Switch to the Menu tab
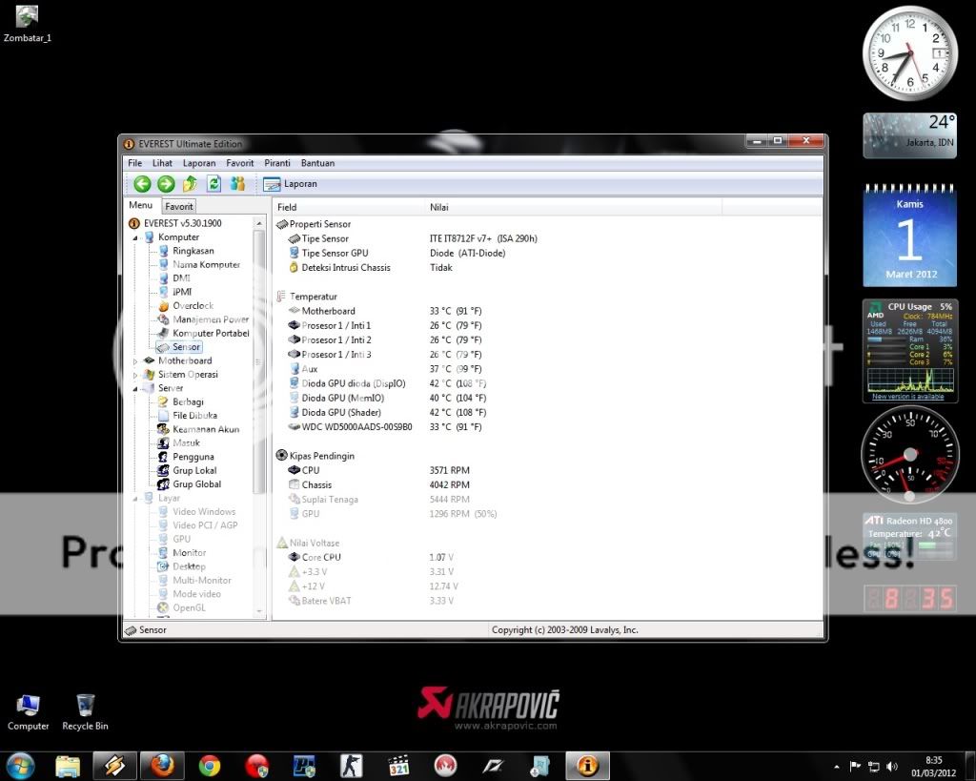Screen dimensions: 976x781 click(x=141, y=205)
